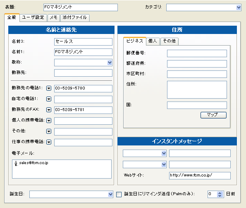Select the person icon beside sales@fcm.co.jp
This screenshot has height=208, width=246.
click(16, 163)
